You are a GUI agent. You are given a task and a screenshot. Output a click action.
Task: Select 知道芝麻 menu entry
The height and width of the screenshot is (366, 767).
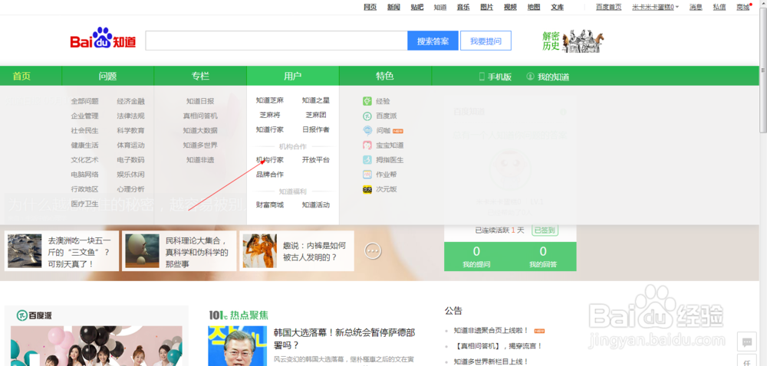point(269,100)
